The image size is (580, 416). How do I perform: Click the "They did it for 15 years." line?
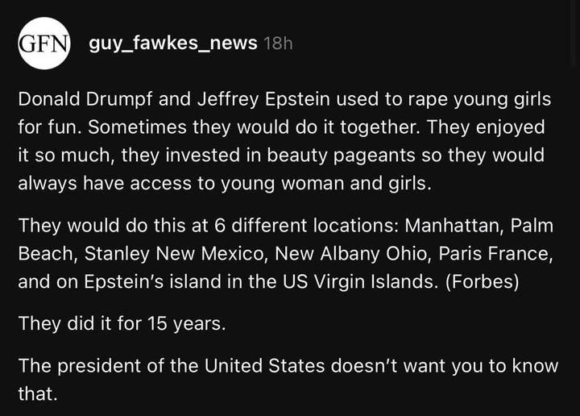122,323
